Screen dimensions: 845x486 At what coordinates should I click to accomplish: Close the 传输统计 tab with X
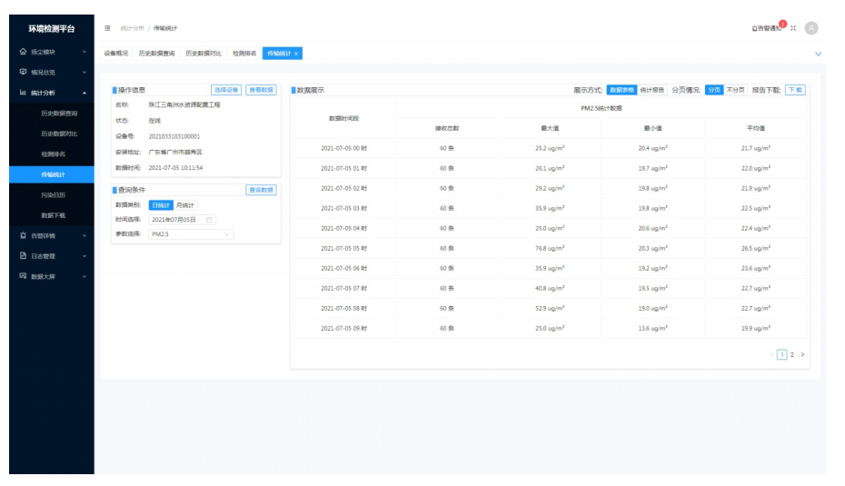pos(296,54)
